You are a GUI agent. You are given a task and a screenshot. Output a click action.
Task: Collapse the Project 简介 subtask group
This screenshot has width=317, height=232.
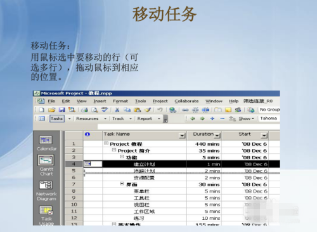tap(114, 150)
